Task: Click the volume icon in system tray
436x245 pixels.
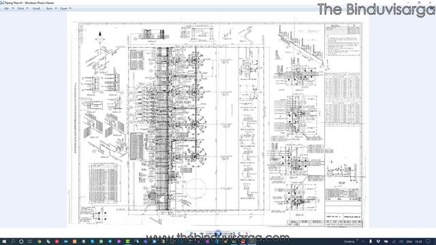Action: pos(401,242)
